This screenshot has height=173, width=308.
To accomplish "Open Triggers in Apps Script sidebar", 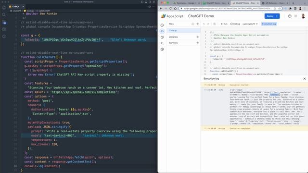I will [x=162, y=37].
